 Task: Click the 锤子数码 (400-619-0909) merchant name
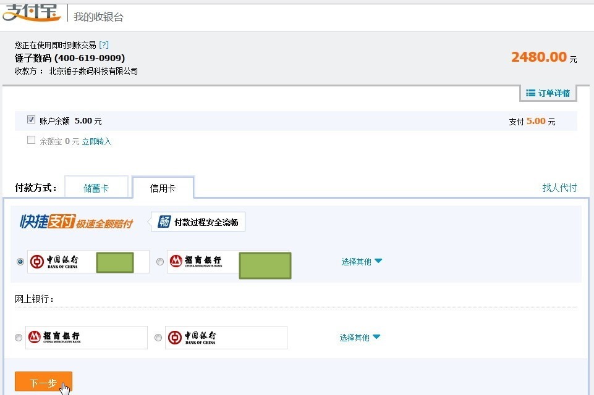[70, 58]
